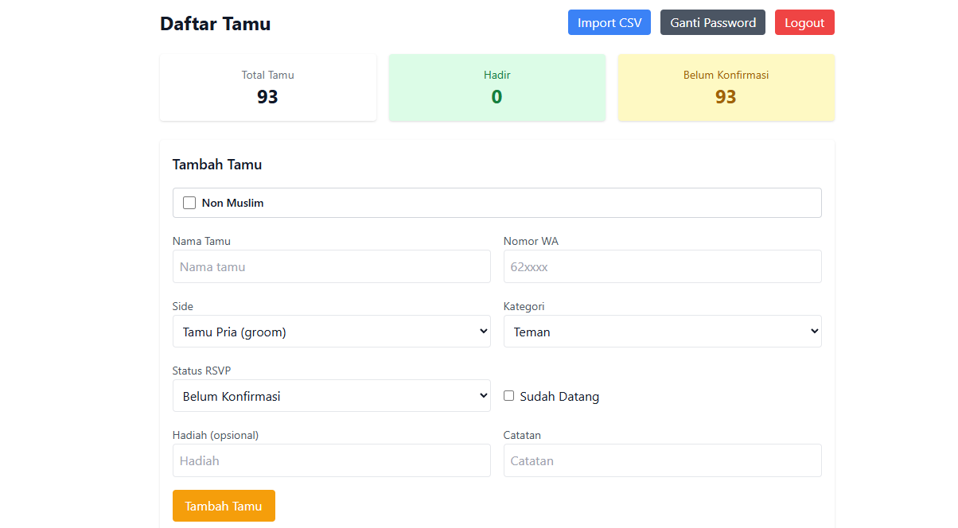Click the Tambah Tamu section heading
The width and height of the screenshot is (958, 528).
217,165
